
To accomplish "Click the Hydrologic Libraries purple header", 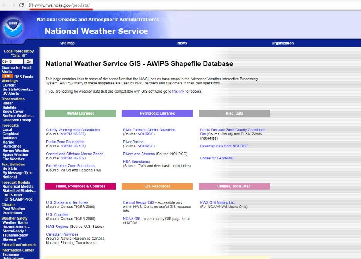I will pyautogui.click(x=157, y=113).
